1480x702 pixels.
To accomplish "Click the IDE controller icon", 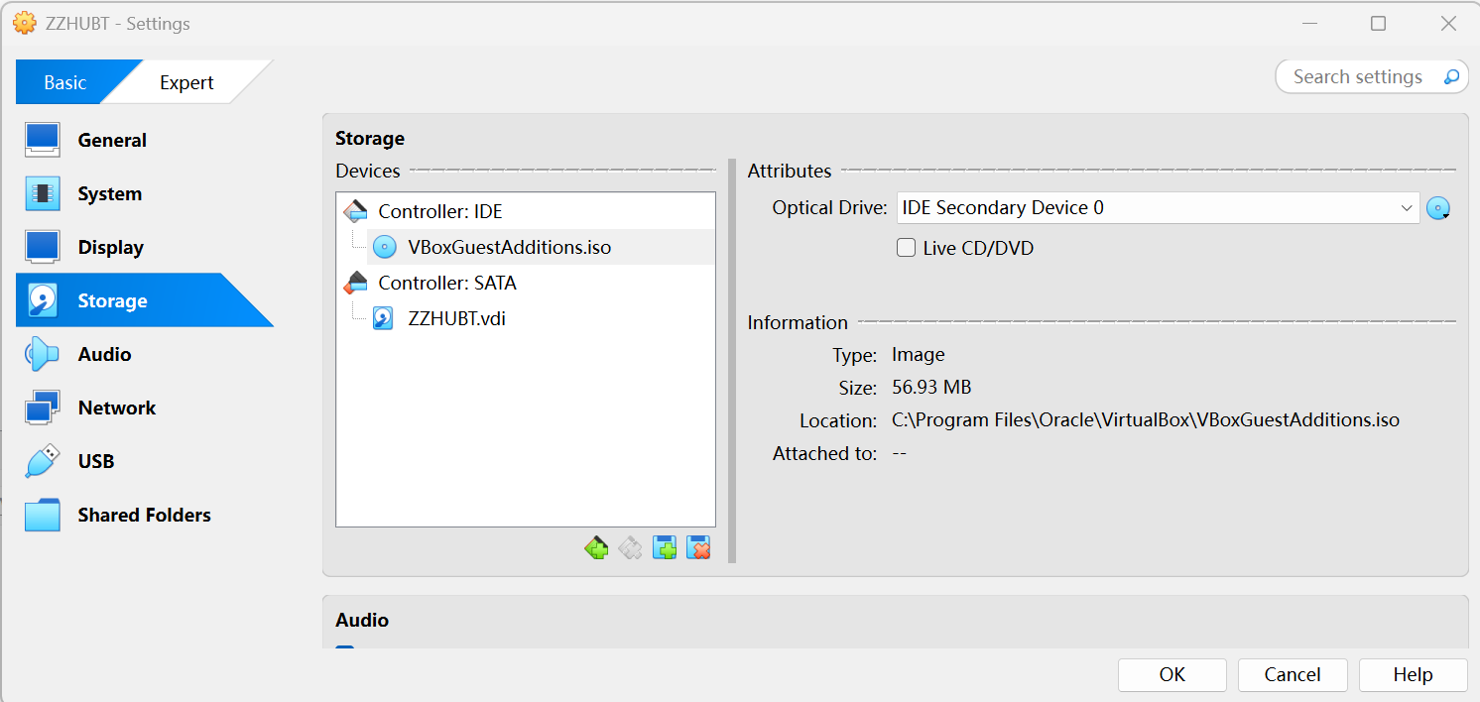I will point(355,211).
